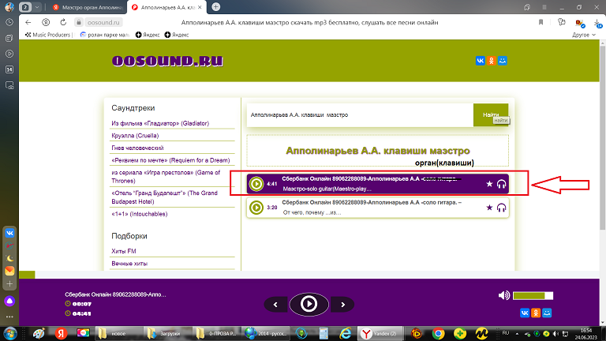Screen dimensions: 606x341
Task: Open the Requiem for a Dream link
Action: (x=170, y=160)
